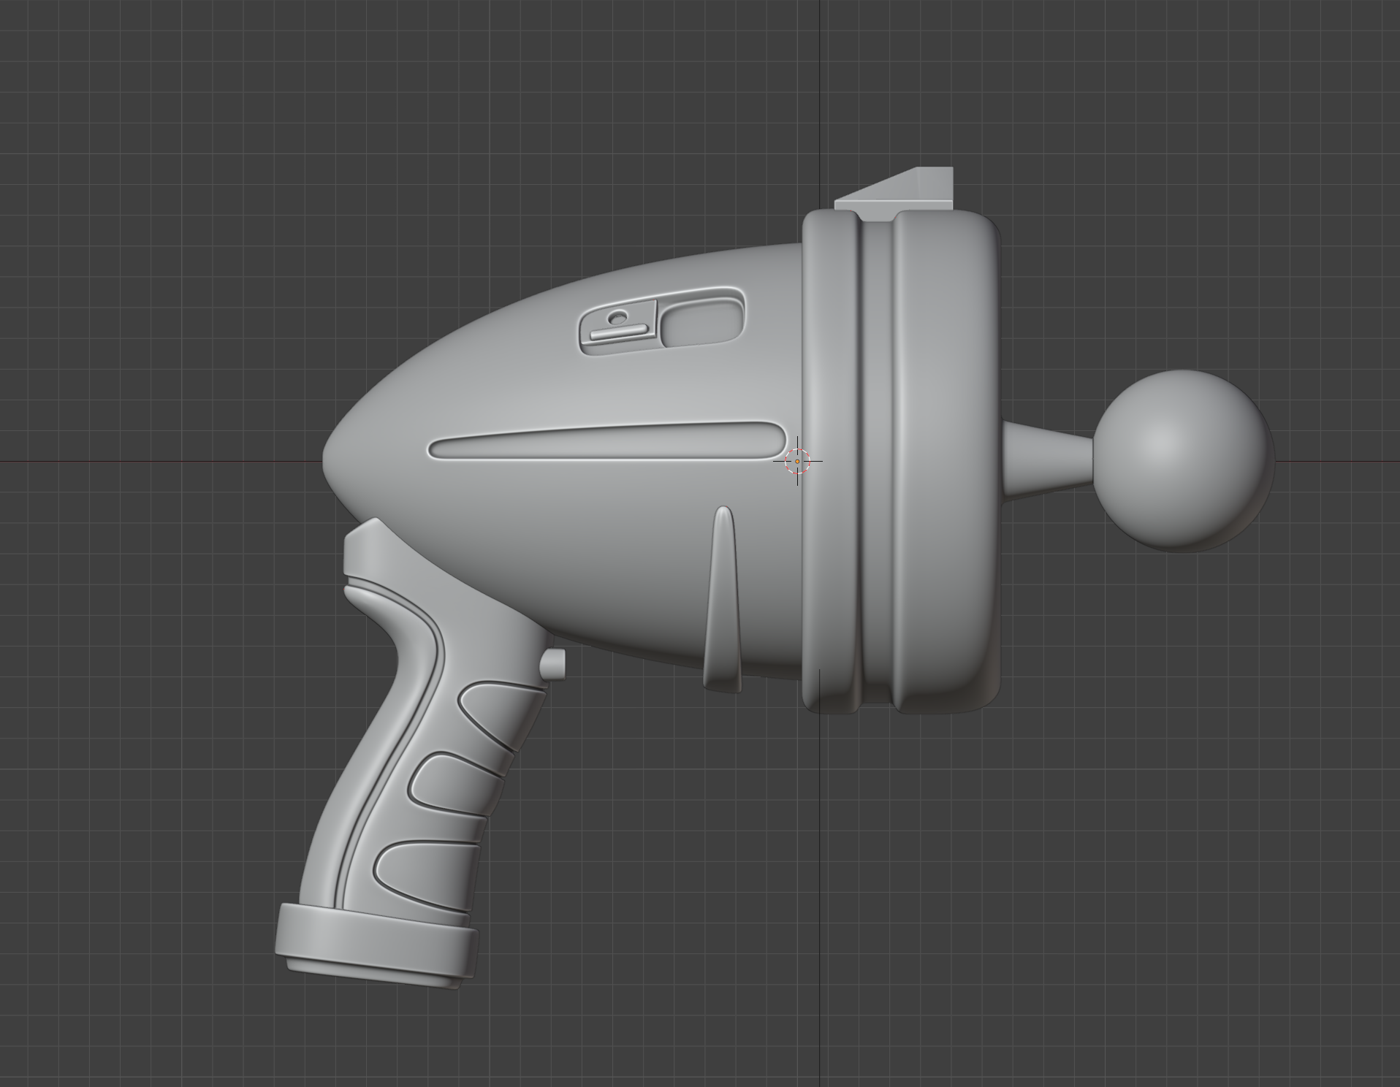This screenshot has height=1087, width=1400.
Task: Select the vertical fin under the gun body
Action: [x=722, y=599]
